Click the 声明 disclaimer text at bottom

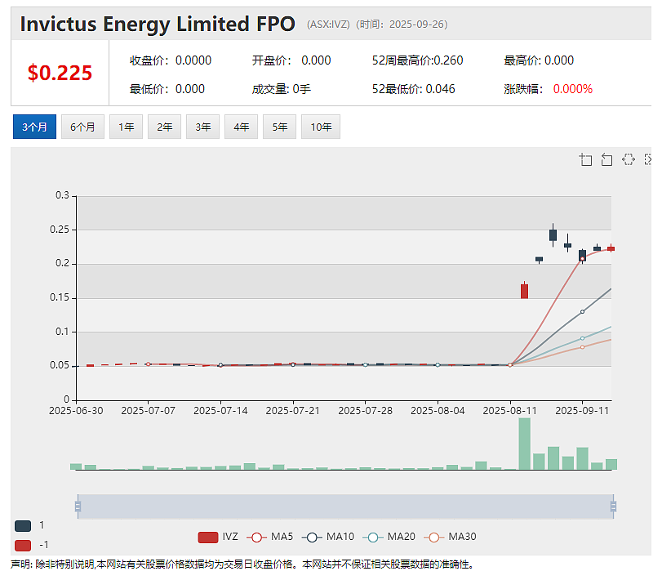point(242,564)
